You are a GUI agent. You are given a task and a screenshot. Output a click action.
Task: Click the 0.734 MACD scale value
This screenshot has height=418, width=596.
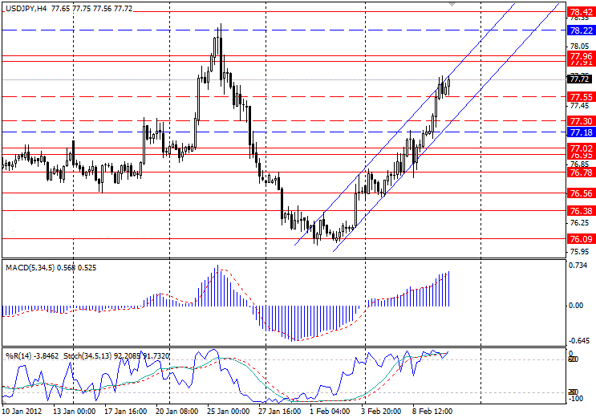coord(578,266)
